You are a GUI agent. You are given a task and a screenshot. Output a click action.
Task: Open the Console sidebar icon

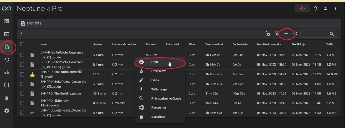coord(7,34)
